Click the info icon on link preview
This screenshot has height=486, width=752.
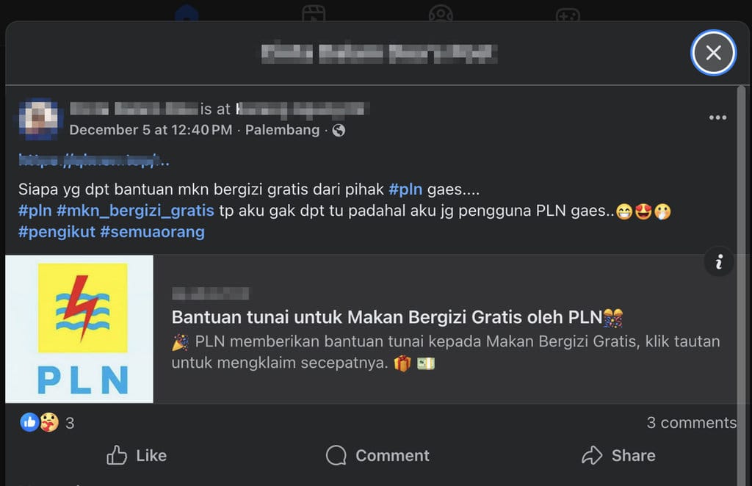[x=718, y=261]
